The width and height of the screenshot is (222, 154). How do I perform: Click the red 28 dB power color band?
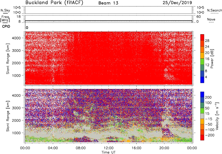click(x=202, y=38)
